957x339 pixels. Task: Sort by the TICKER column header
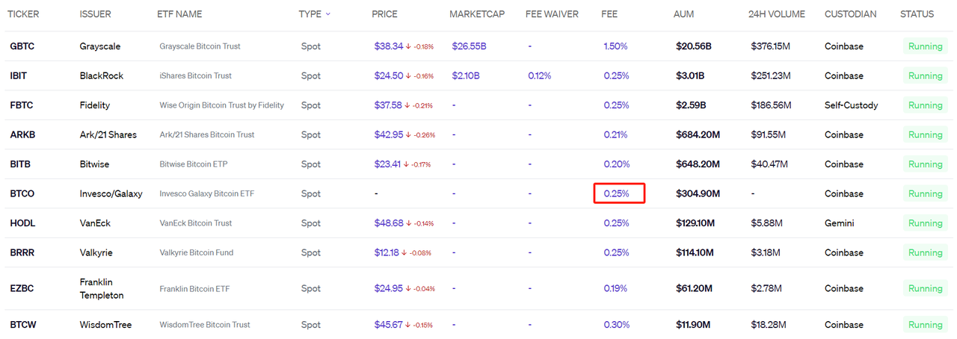pyautogui.click(x=23, y=14)
